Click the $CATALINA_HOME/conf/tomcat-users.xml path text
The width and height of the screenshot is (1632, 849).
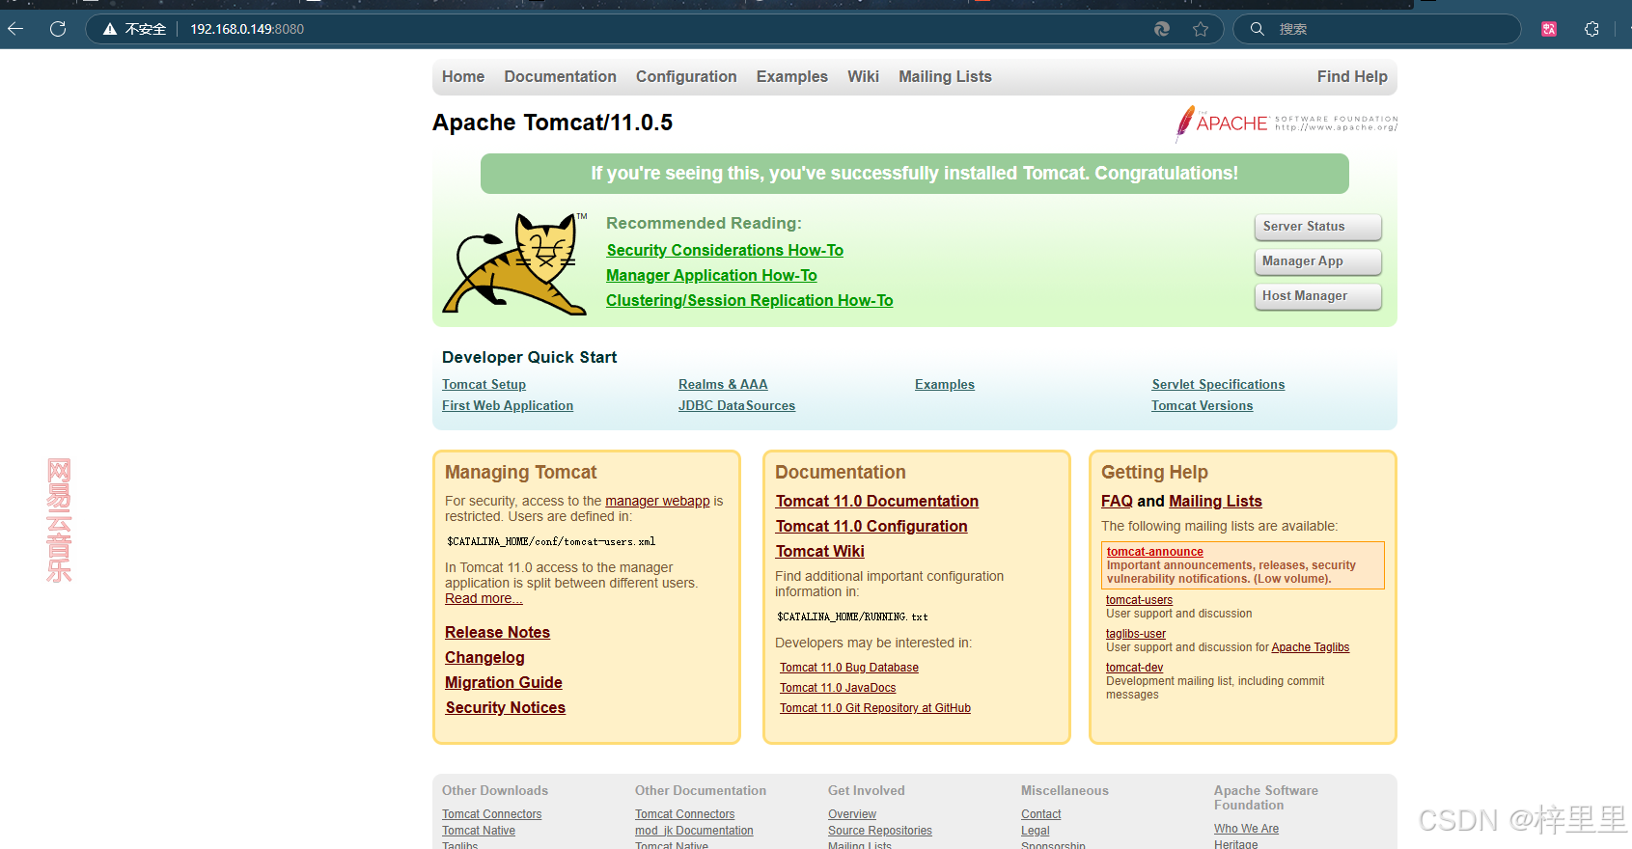click(x=551, y=542)
